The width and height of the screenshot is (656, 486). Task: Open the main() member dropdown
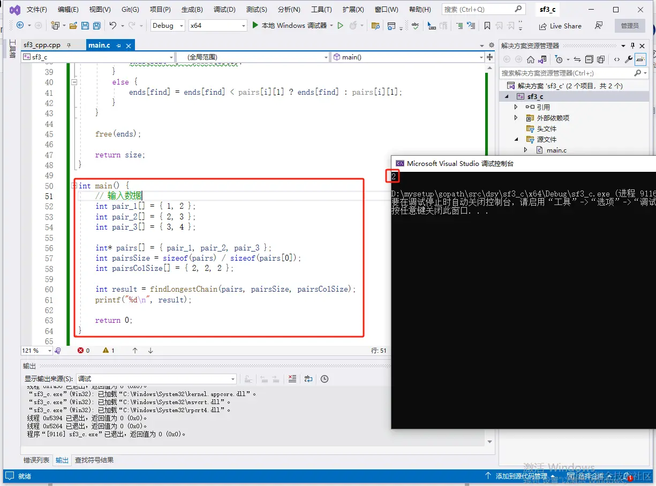pos(407,57)
